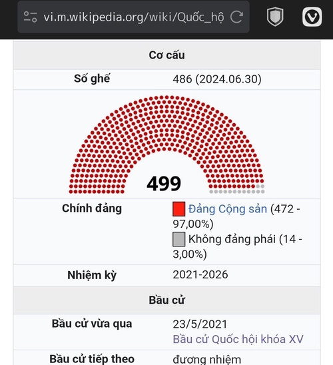
Task: Open Bầu cử Quốc hội khóa XV link
Action: pyautogui.click(x=238, y=339)
